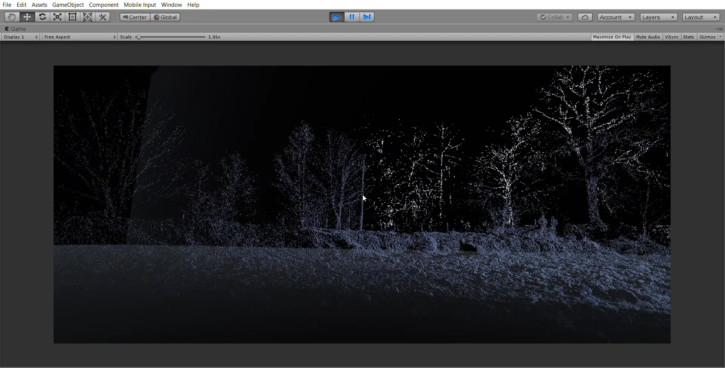This screenshot has width=725, height=368.
Task: Select the Rotate tool
Action: [x=42, y=17]
